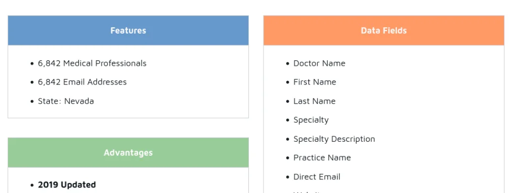
Task: Click the 'First Name' data field
Action: tap(314, 82)
